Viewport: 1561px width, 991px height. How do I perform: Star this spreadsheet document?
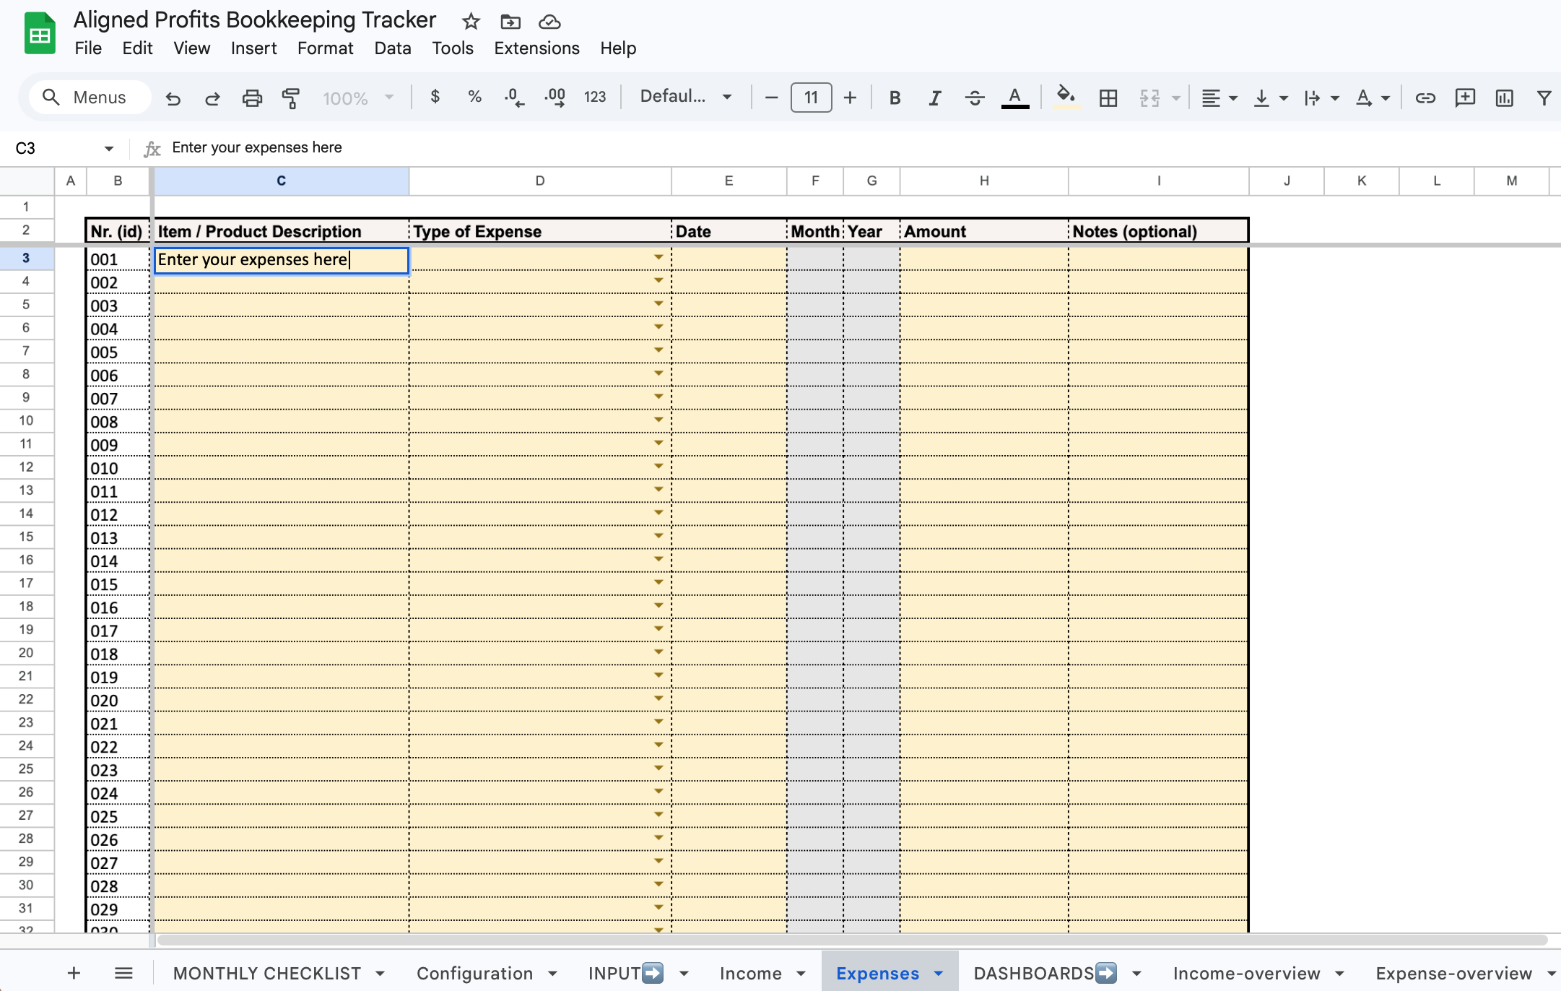click(471, 22)
